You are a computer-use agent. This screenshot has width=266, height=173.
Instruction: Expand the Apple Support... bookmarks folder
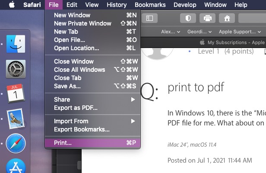pyautogui.click(x=240, y=32)
